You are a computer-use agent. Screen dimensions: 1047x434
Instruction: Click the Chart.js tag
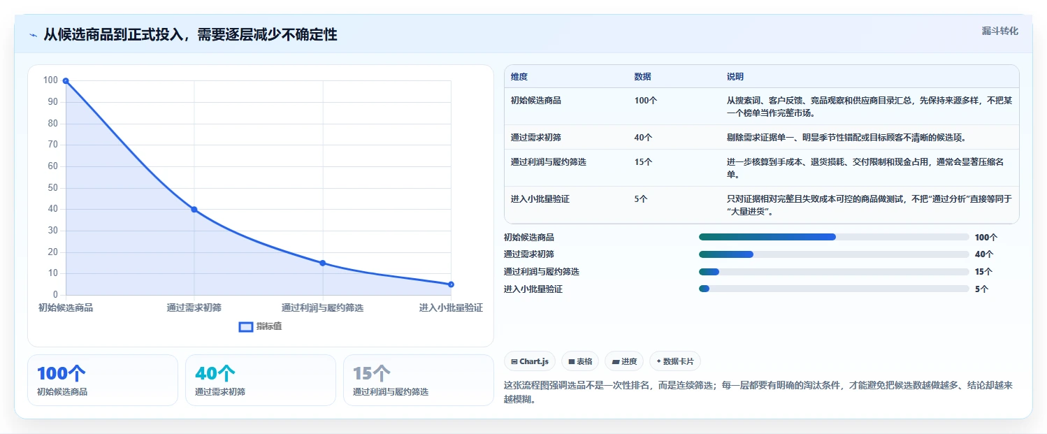point(530,361)
